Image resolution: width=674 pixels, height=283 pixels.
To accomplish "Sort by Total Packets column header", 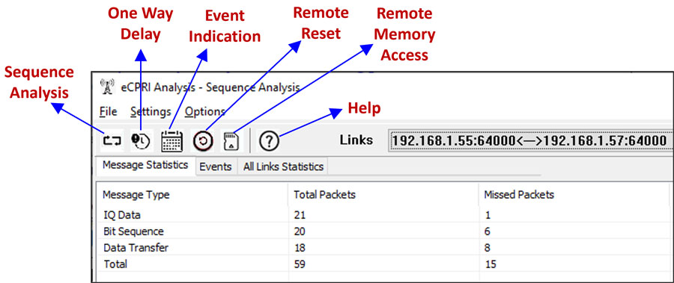I will (x=383, y=195).
